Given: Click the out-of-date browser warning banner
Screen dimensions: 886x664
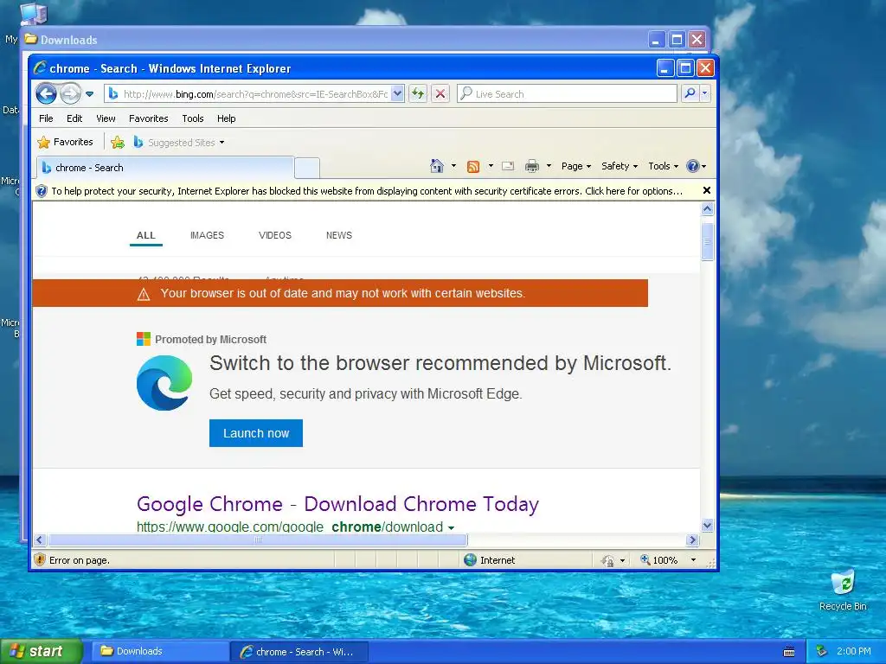Looking at the screenshot, I should tap(340, 293).
